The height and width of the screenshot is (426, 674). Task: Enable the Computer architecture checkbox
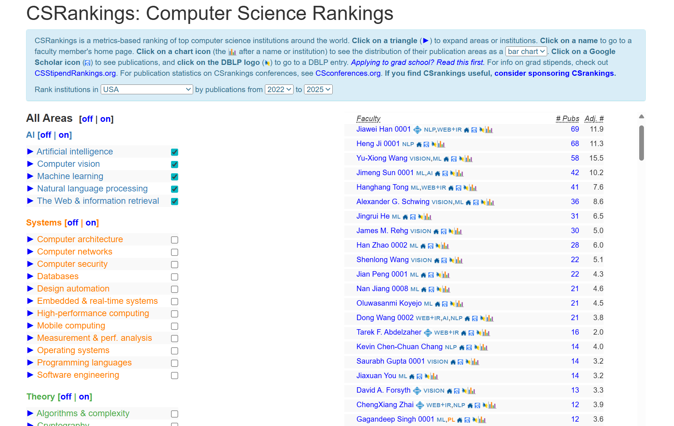pyautogui.click(x=175, y=240)
